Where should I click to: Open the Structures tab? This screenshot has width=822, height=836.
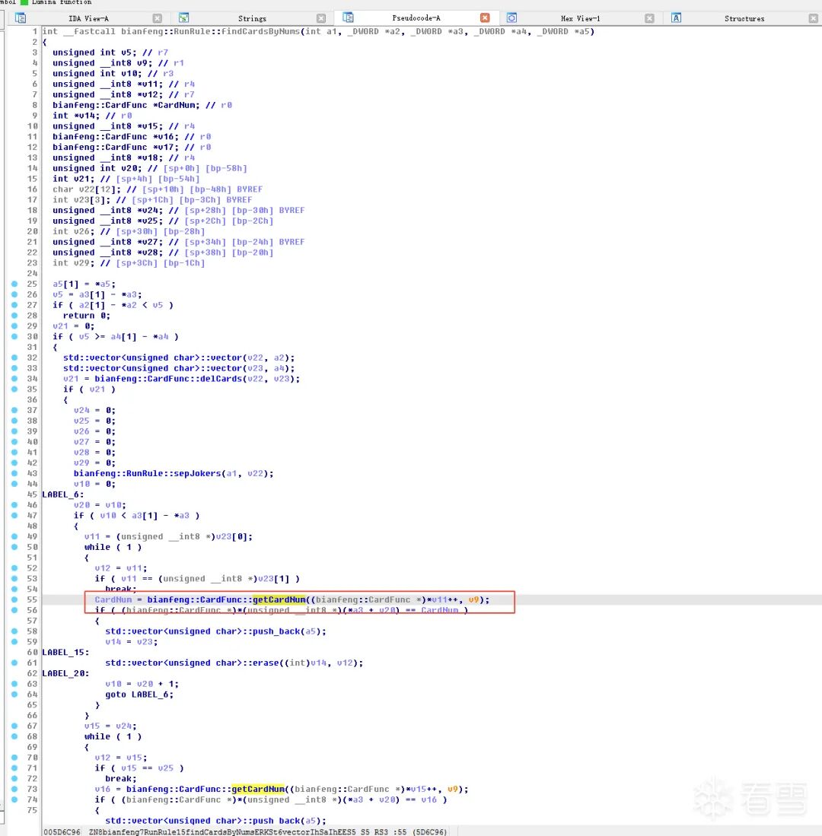pos(744,18)
